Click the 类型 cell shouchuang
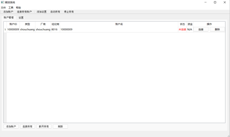Screen dimensions: 230x137 pos(27,30)
